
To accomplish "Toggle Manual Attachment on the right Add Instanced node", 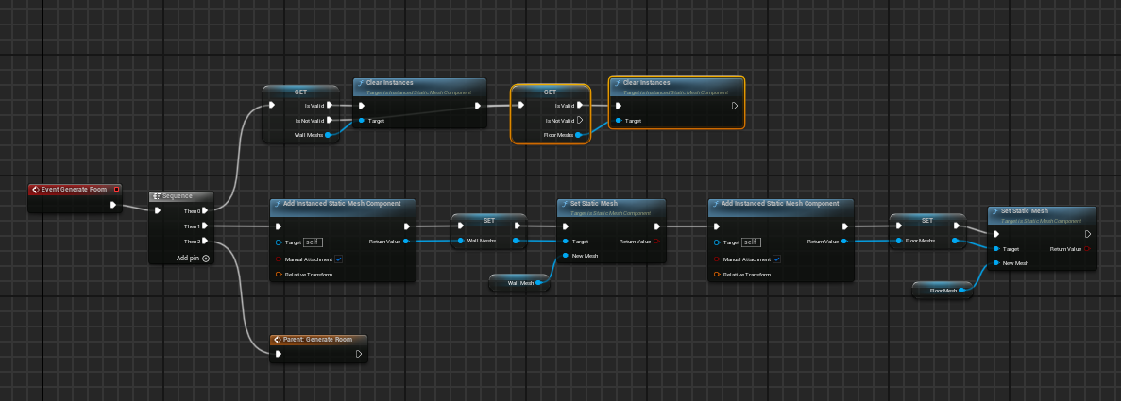I will [775, 259].
